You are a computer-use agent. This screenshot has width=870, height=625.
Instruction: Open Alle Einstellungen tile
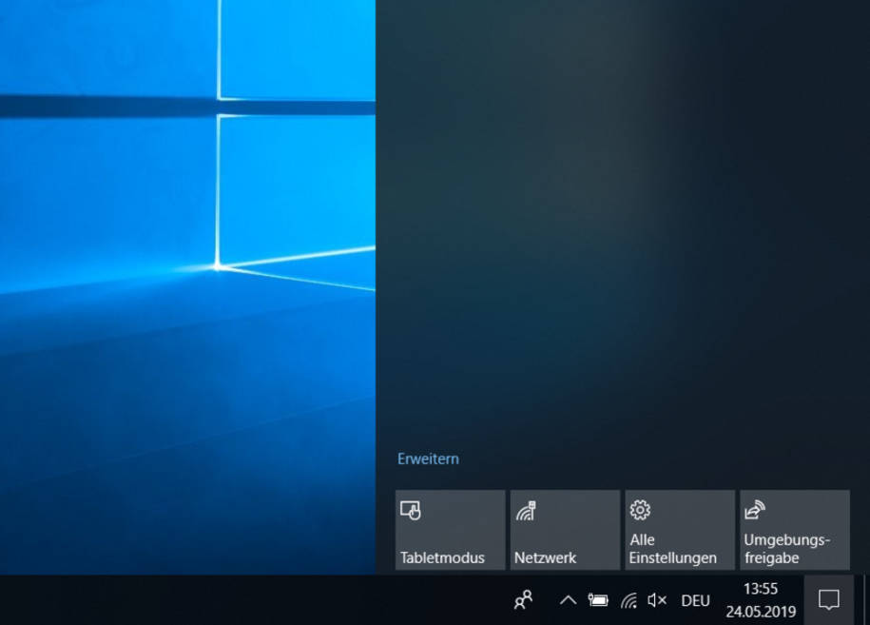(x=680, y=530)
